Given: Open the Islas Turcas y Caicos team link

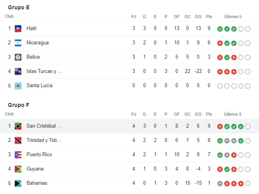Looking at the screenshot, I should (x=44, y=71).
